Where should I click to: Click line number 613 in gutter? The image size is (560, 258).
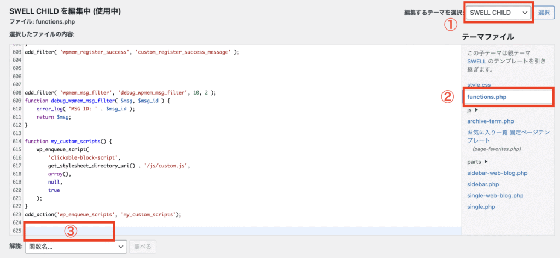click(x=16, y=133)
